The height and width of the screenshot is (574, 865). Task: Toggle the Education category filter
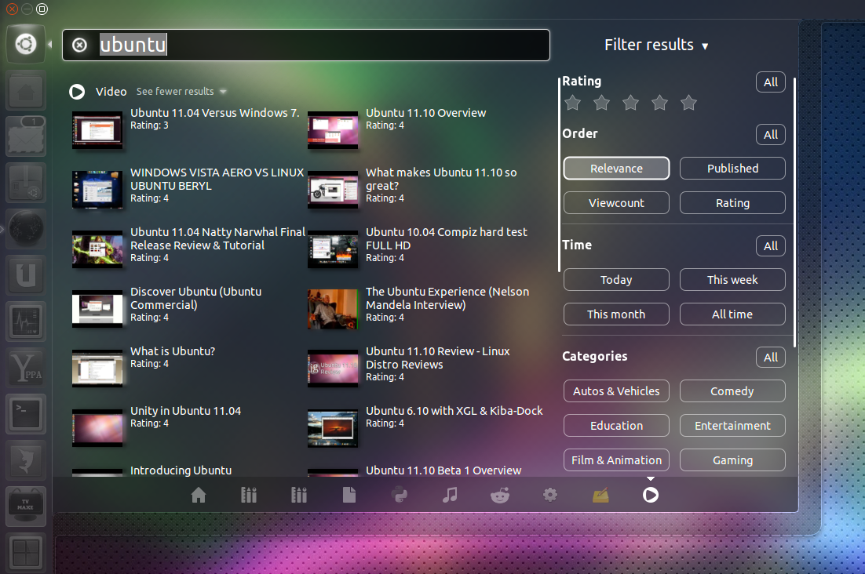pos(616,425)
